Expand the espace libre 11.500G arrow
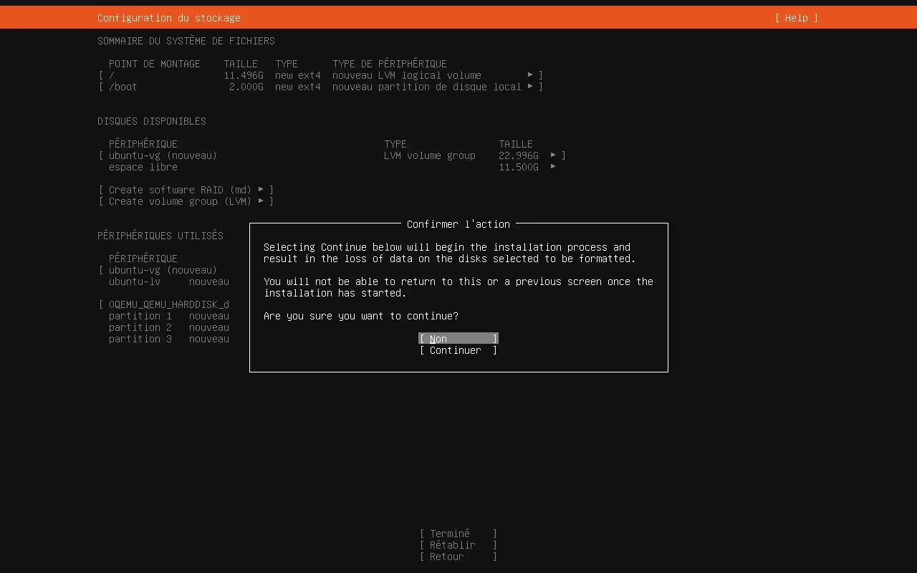Image resolution: width=917 pixels, height=573 pixels. [x=553, y=167]
